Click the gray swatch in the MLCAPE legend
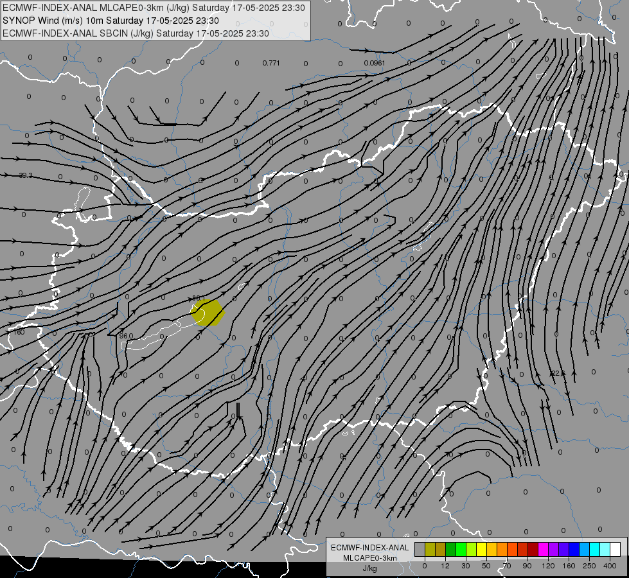Image resolution: width=629 pixels, height=578 pixels. pos(420,550)
